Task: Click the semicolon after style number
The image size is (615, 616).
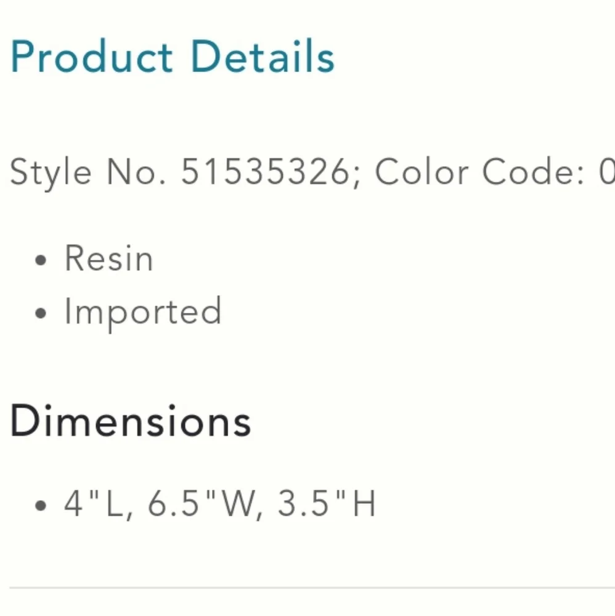Action: 356,177
